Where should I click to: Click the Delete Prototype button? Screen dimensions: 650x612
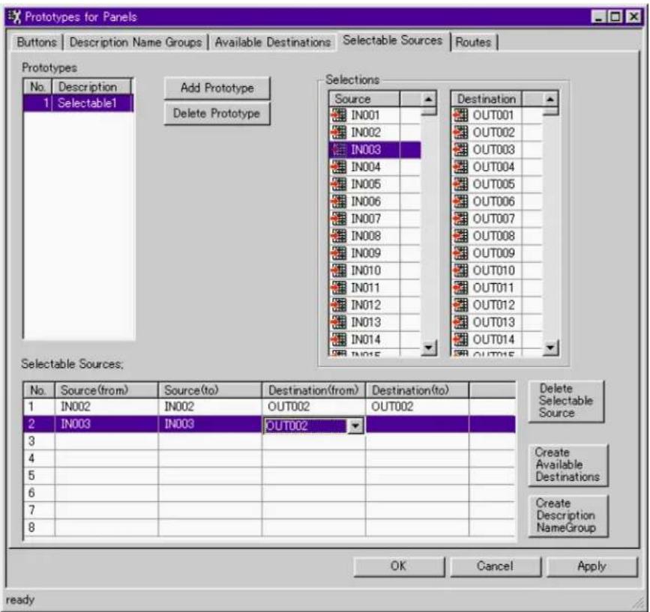click(x=217, y=113)
